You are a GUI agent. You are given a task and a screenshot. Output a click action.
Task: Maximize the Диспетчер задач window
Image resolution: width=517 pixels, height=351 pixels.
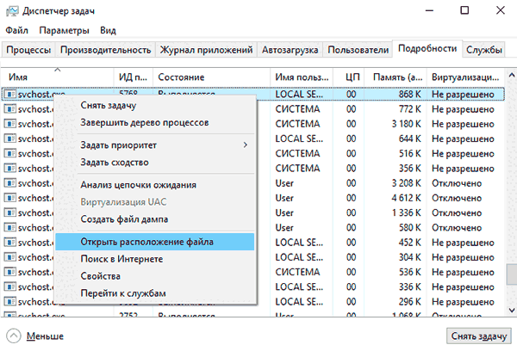(464, 10)
